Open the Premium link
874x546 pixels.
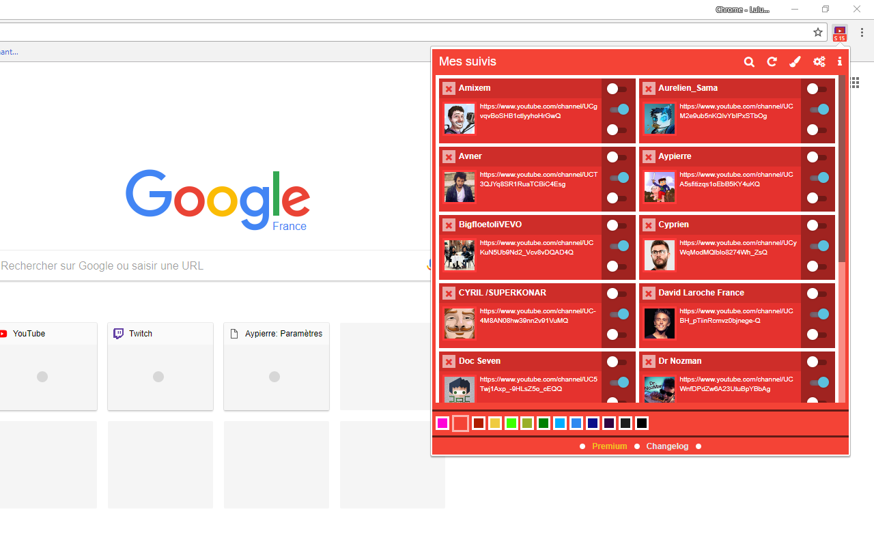point(609,446)
